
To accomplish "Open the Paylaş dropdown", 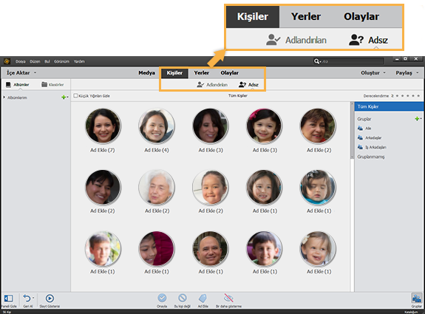I will tap(407, 73).
